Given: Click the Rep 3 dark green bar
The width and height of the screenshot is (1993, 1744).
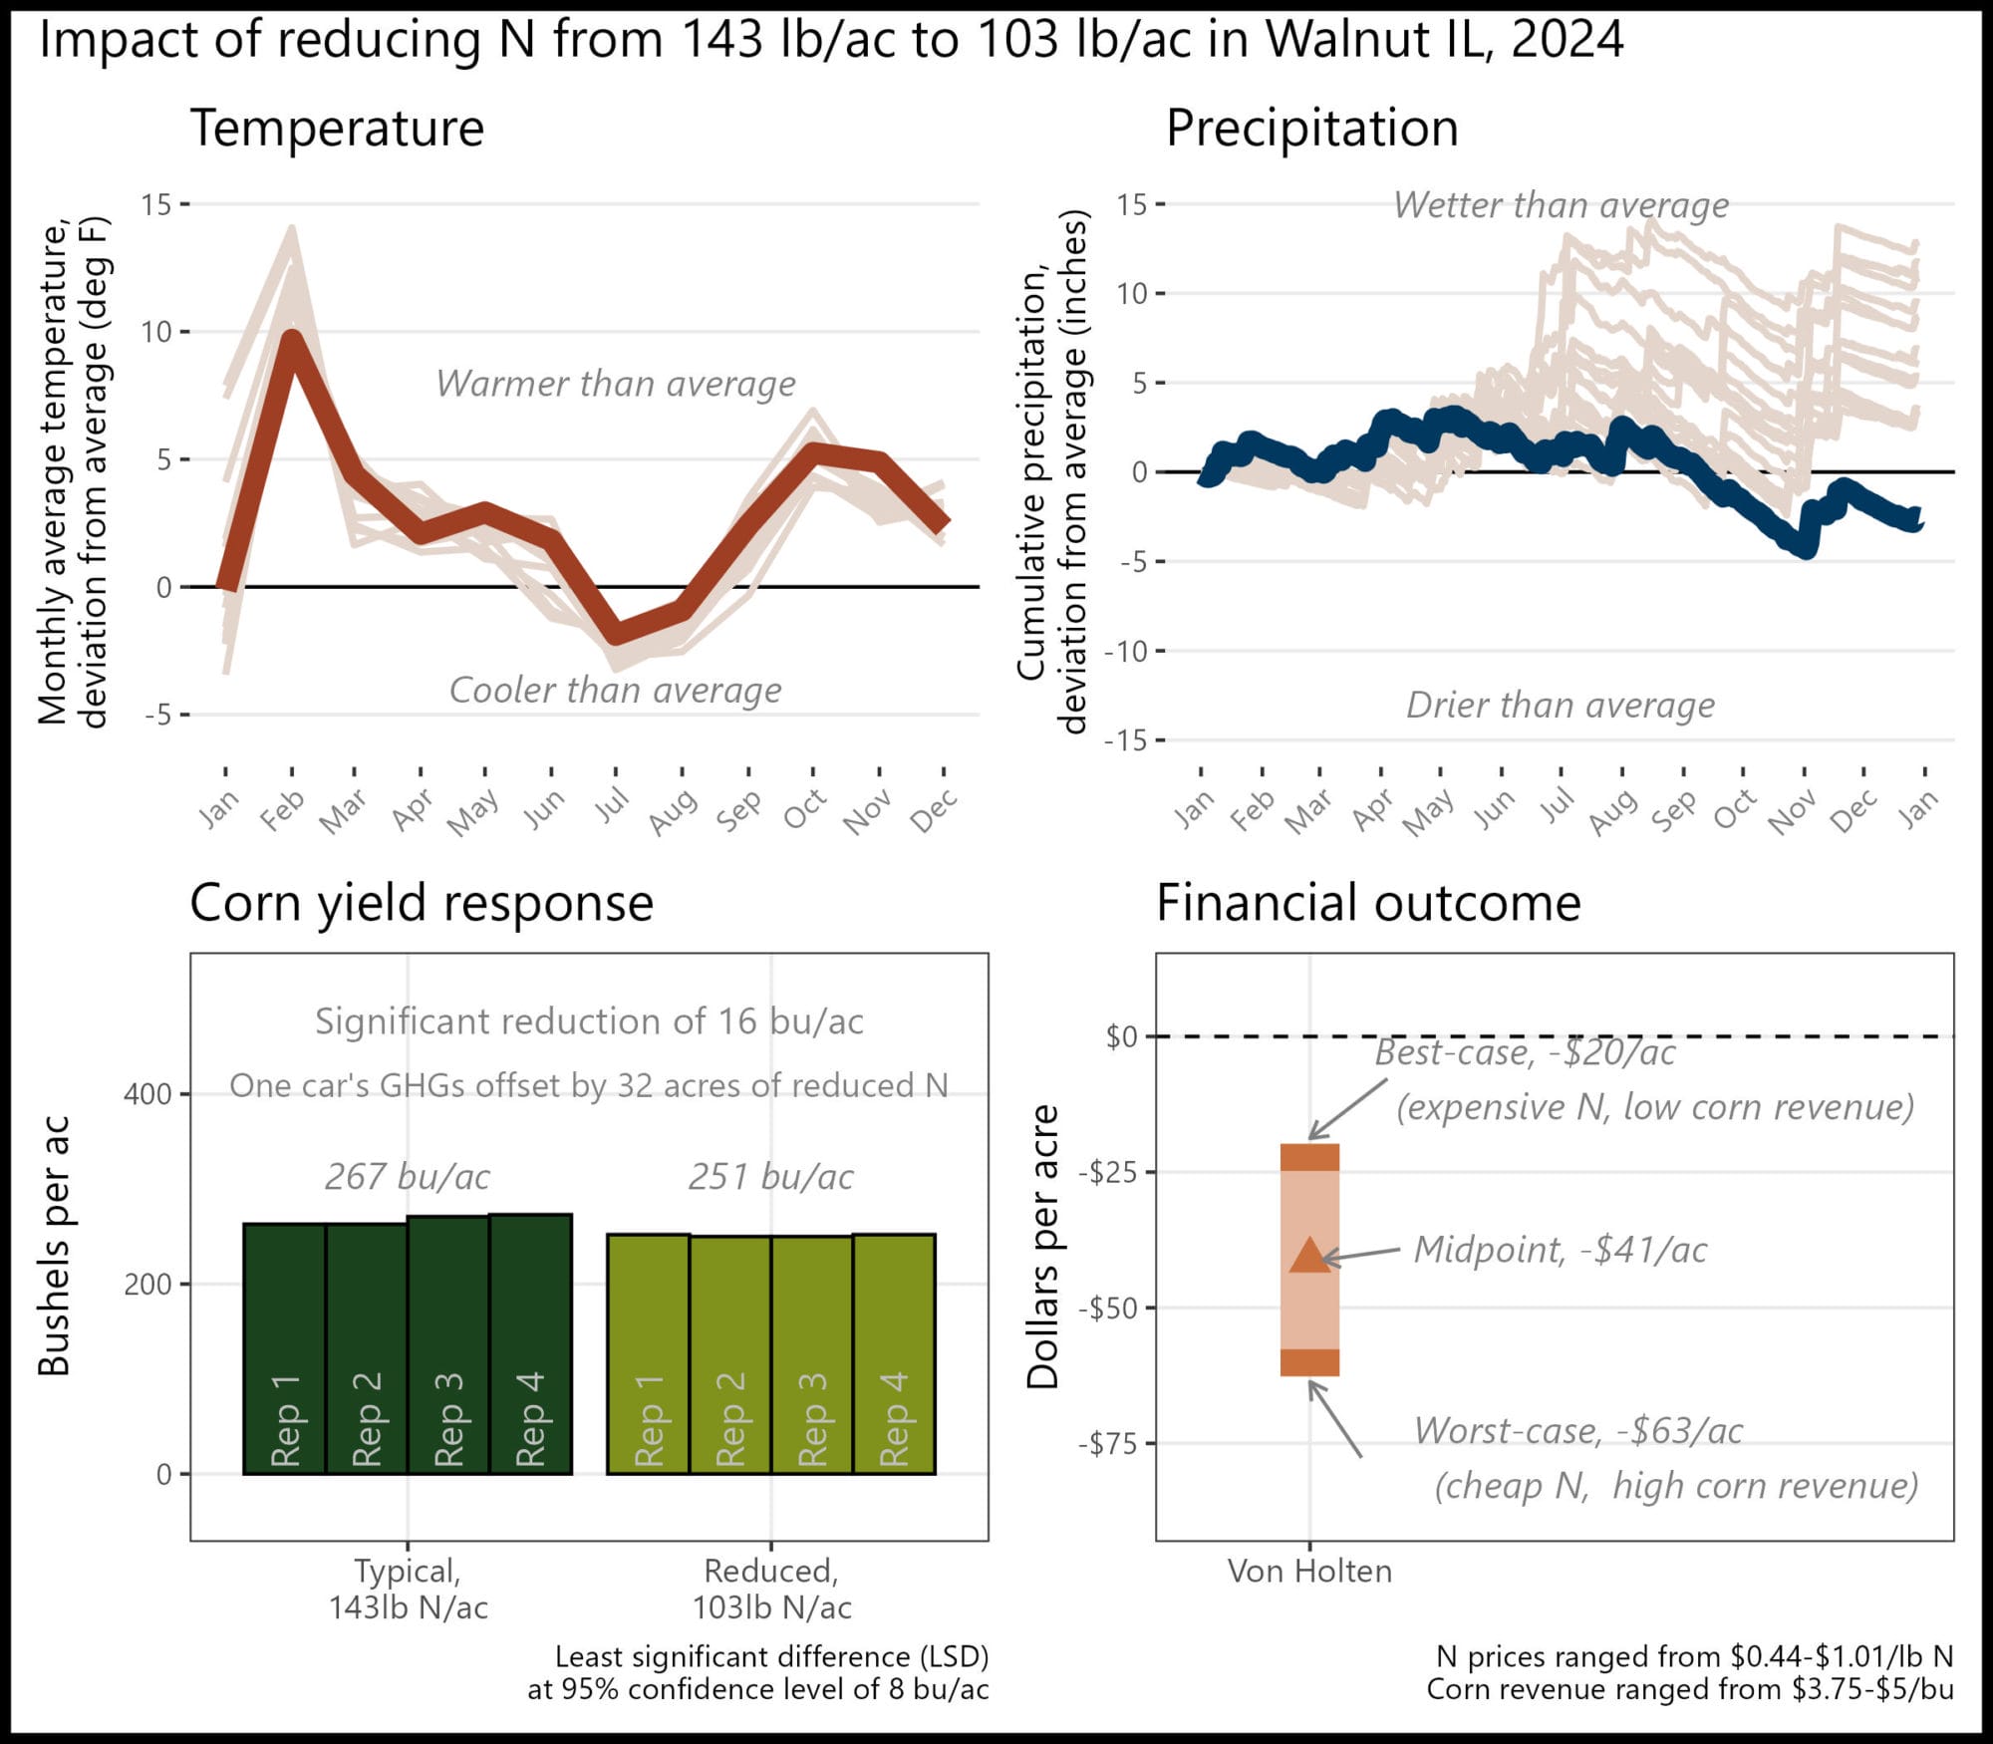Looking at the screenshot, I should point(448,1344).
